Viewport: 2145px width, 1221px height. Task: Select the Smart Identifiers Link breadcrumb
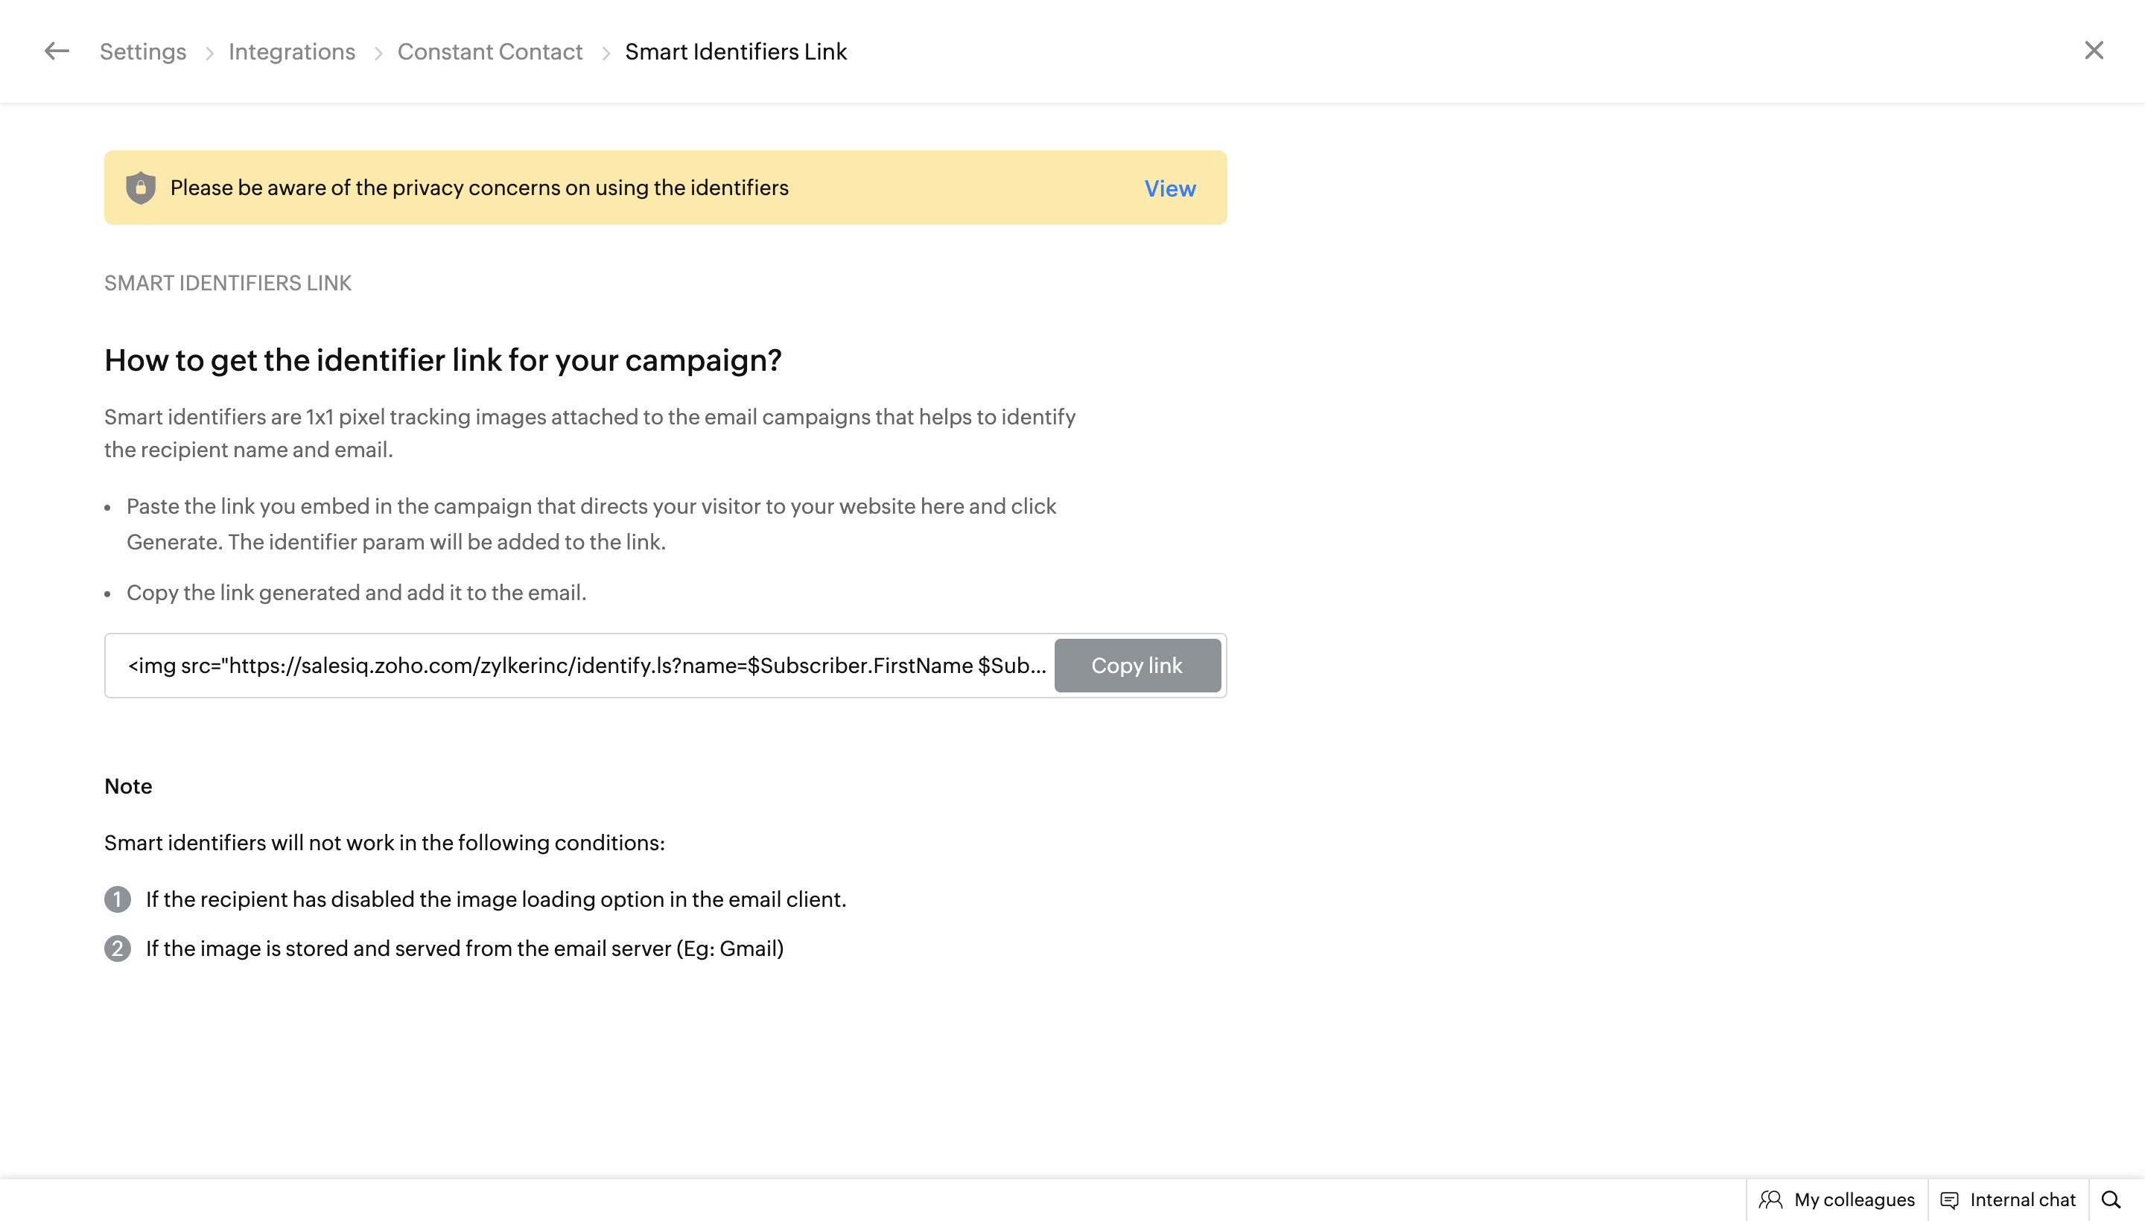(x=736, y=52)
